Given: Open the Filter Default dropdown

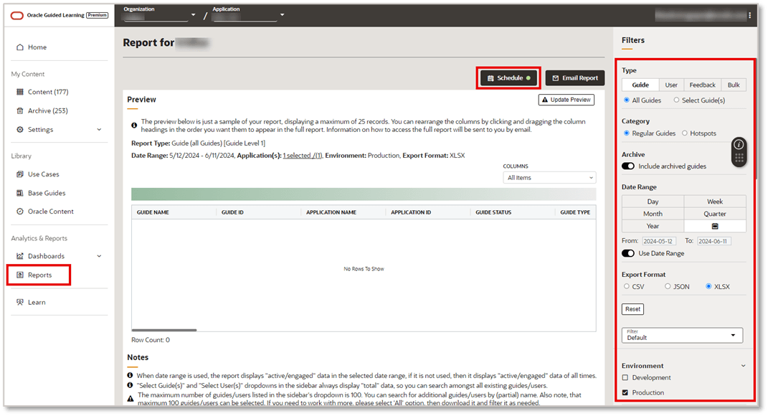Looking at the screenshot, I should [x=682, y=335].
